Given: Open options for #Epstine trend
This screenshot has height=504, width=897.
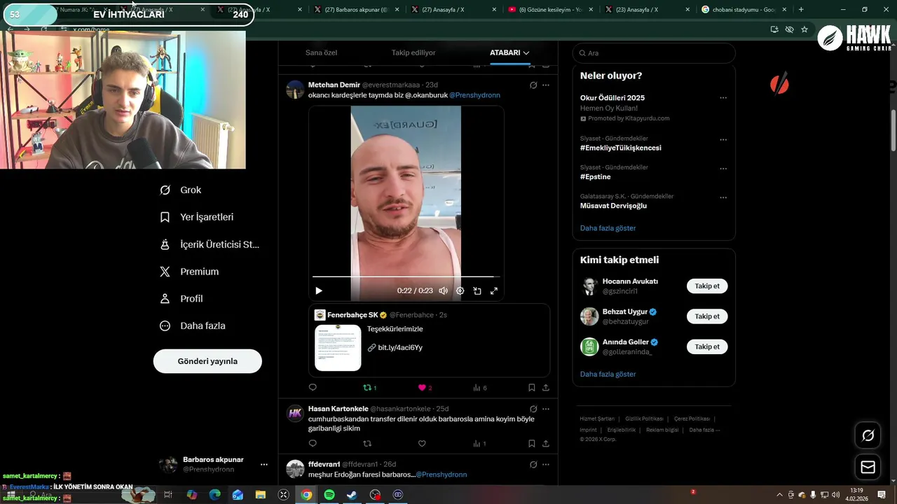Looking at the screenshot, I should pos(723,169).
